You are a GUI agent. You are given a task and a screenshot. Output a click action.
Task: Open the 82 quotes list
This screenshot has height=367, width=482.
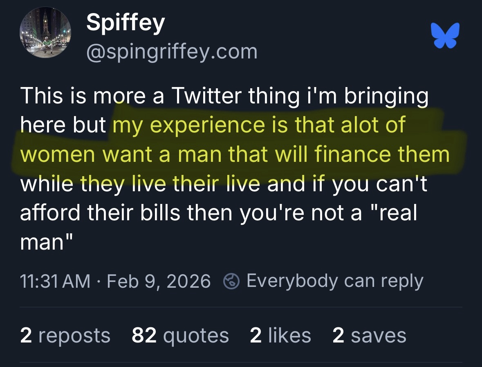pyautogui.click(x=180, y=336)
